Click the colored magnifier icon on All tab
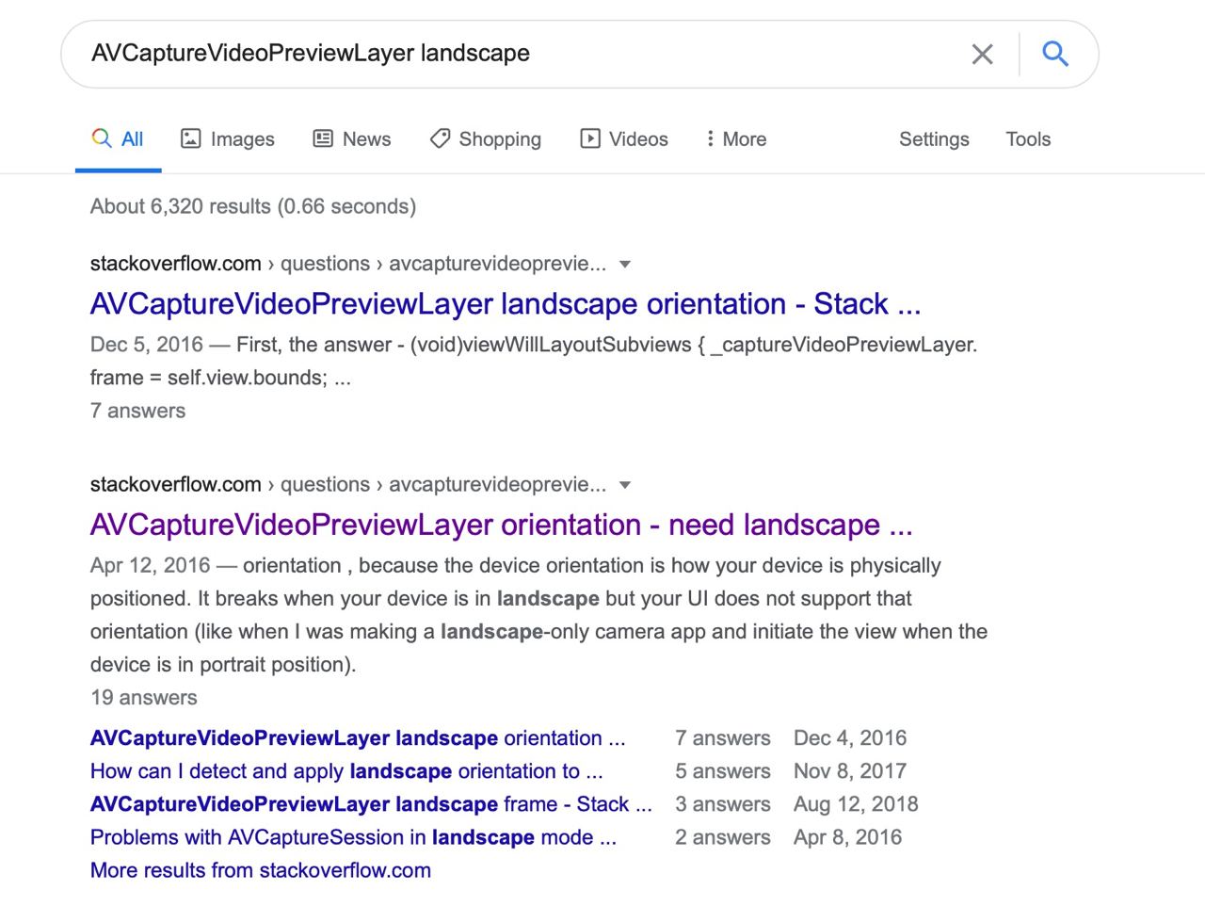The image size is (1205, 906). coord(102,138)
